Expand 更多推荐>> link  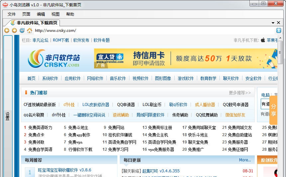coord(239,93)
